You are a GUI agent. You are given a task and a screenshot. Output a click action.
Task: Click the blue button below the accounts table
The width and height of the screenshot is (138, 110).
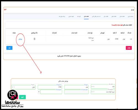9,48
